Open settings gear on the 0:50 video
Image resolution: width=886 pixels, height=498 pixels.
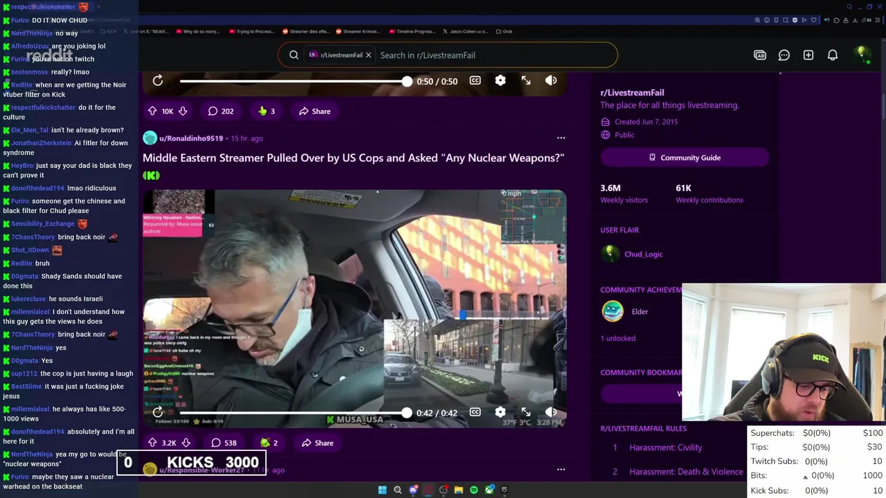click(x=500, y=81)
